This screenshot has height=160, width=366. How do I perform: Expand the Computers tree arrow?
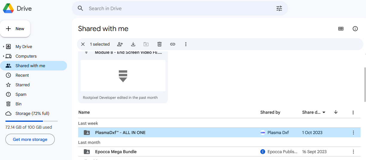click(x=4, y=56)
